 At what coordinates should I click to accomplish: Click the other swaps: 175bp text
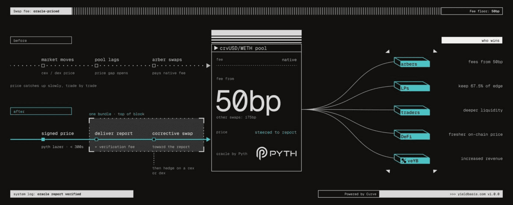[236, 117]
